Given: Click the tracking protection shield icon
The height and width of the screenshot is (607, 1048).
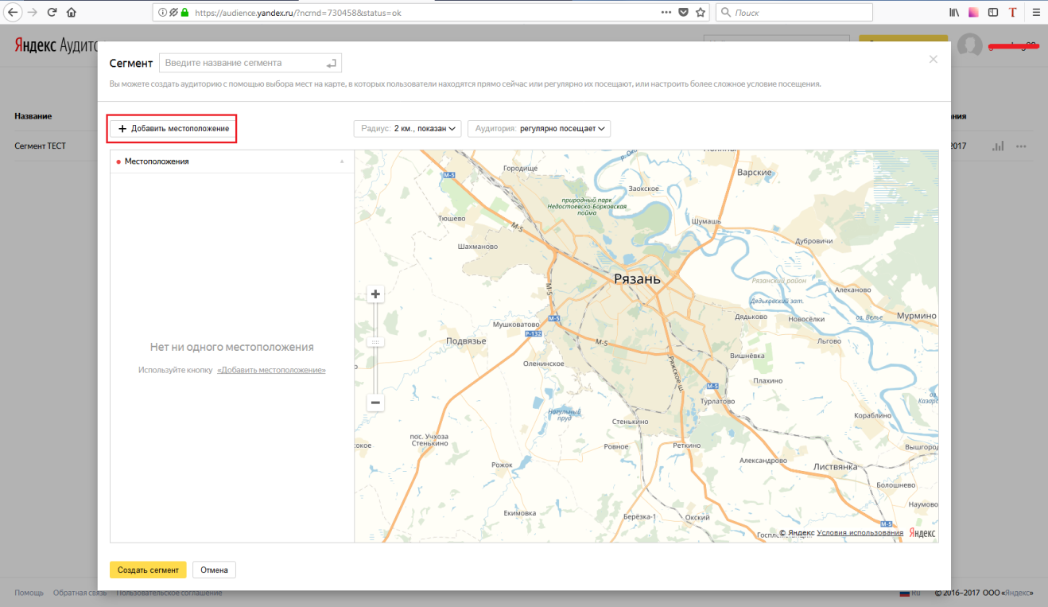Looking at the screenshot, I should click(x=173, y=13).
